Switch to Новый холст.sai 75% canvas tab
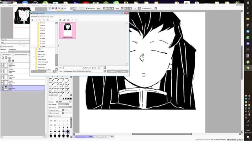Screen dimensions: 252x141 click(x=104, y=137)
